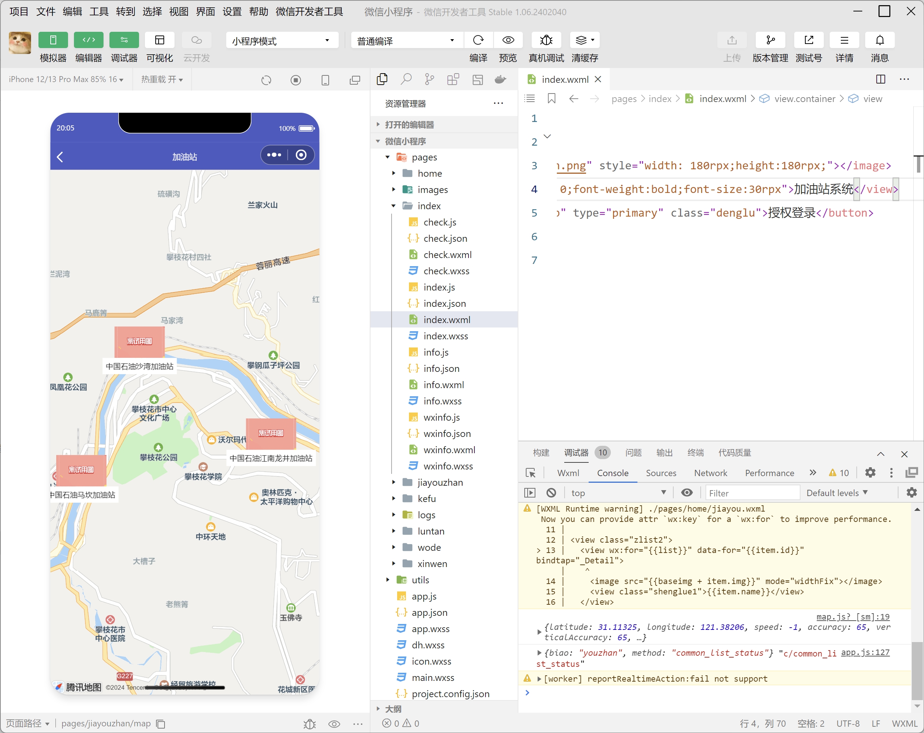Expand the 打开的编辑器 section
924x733 pixels.
click(444, 125)
